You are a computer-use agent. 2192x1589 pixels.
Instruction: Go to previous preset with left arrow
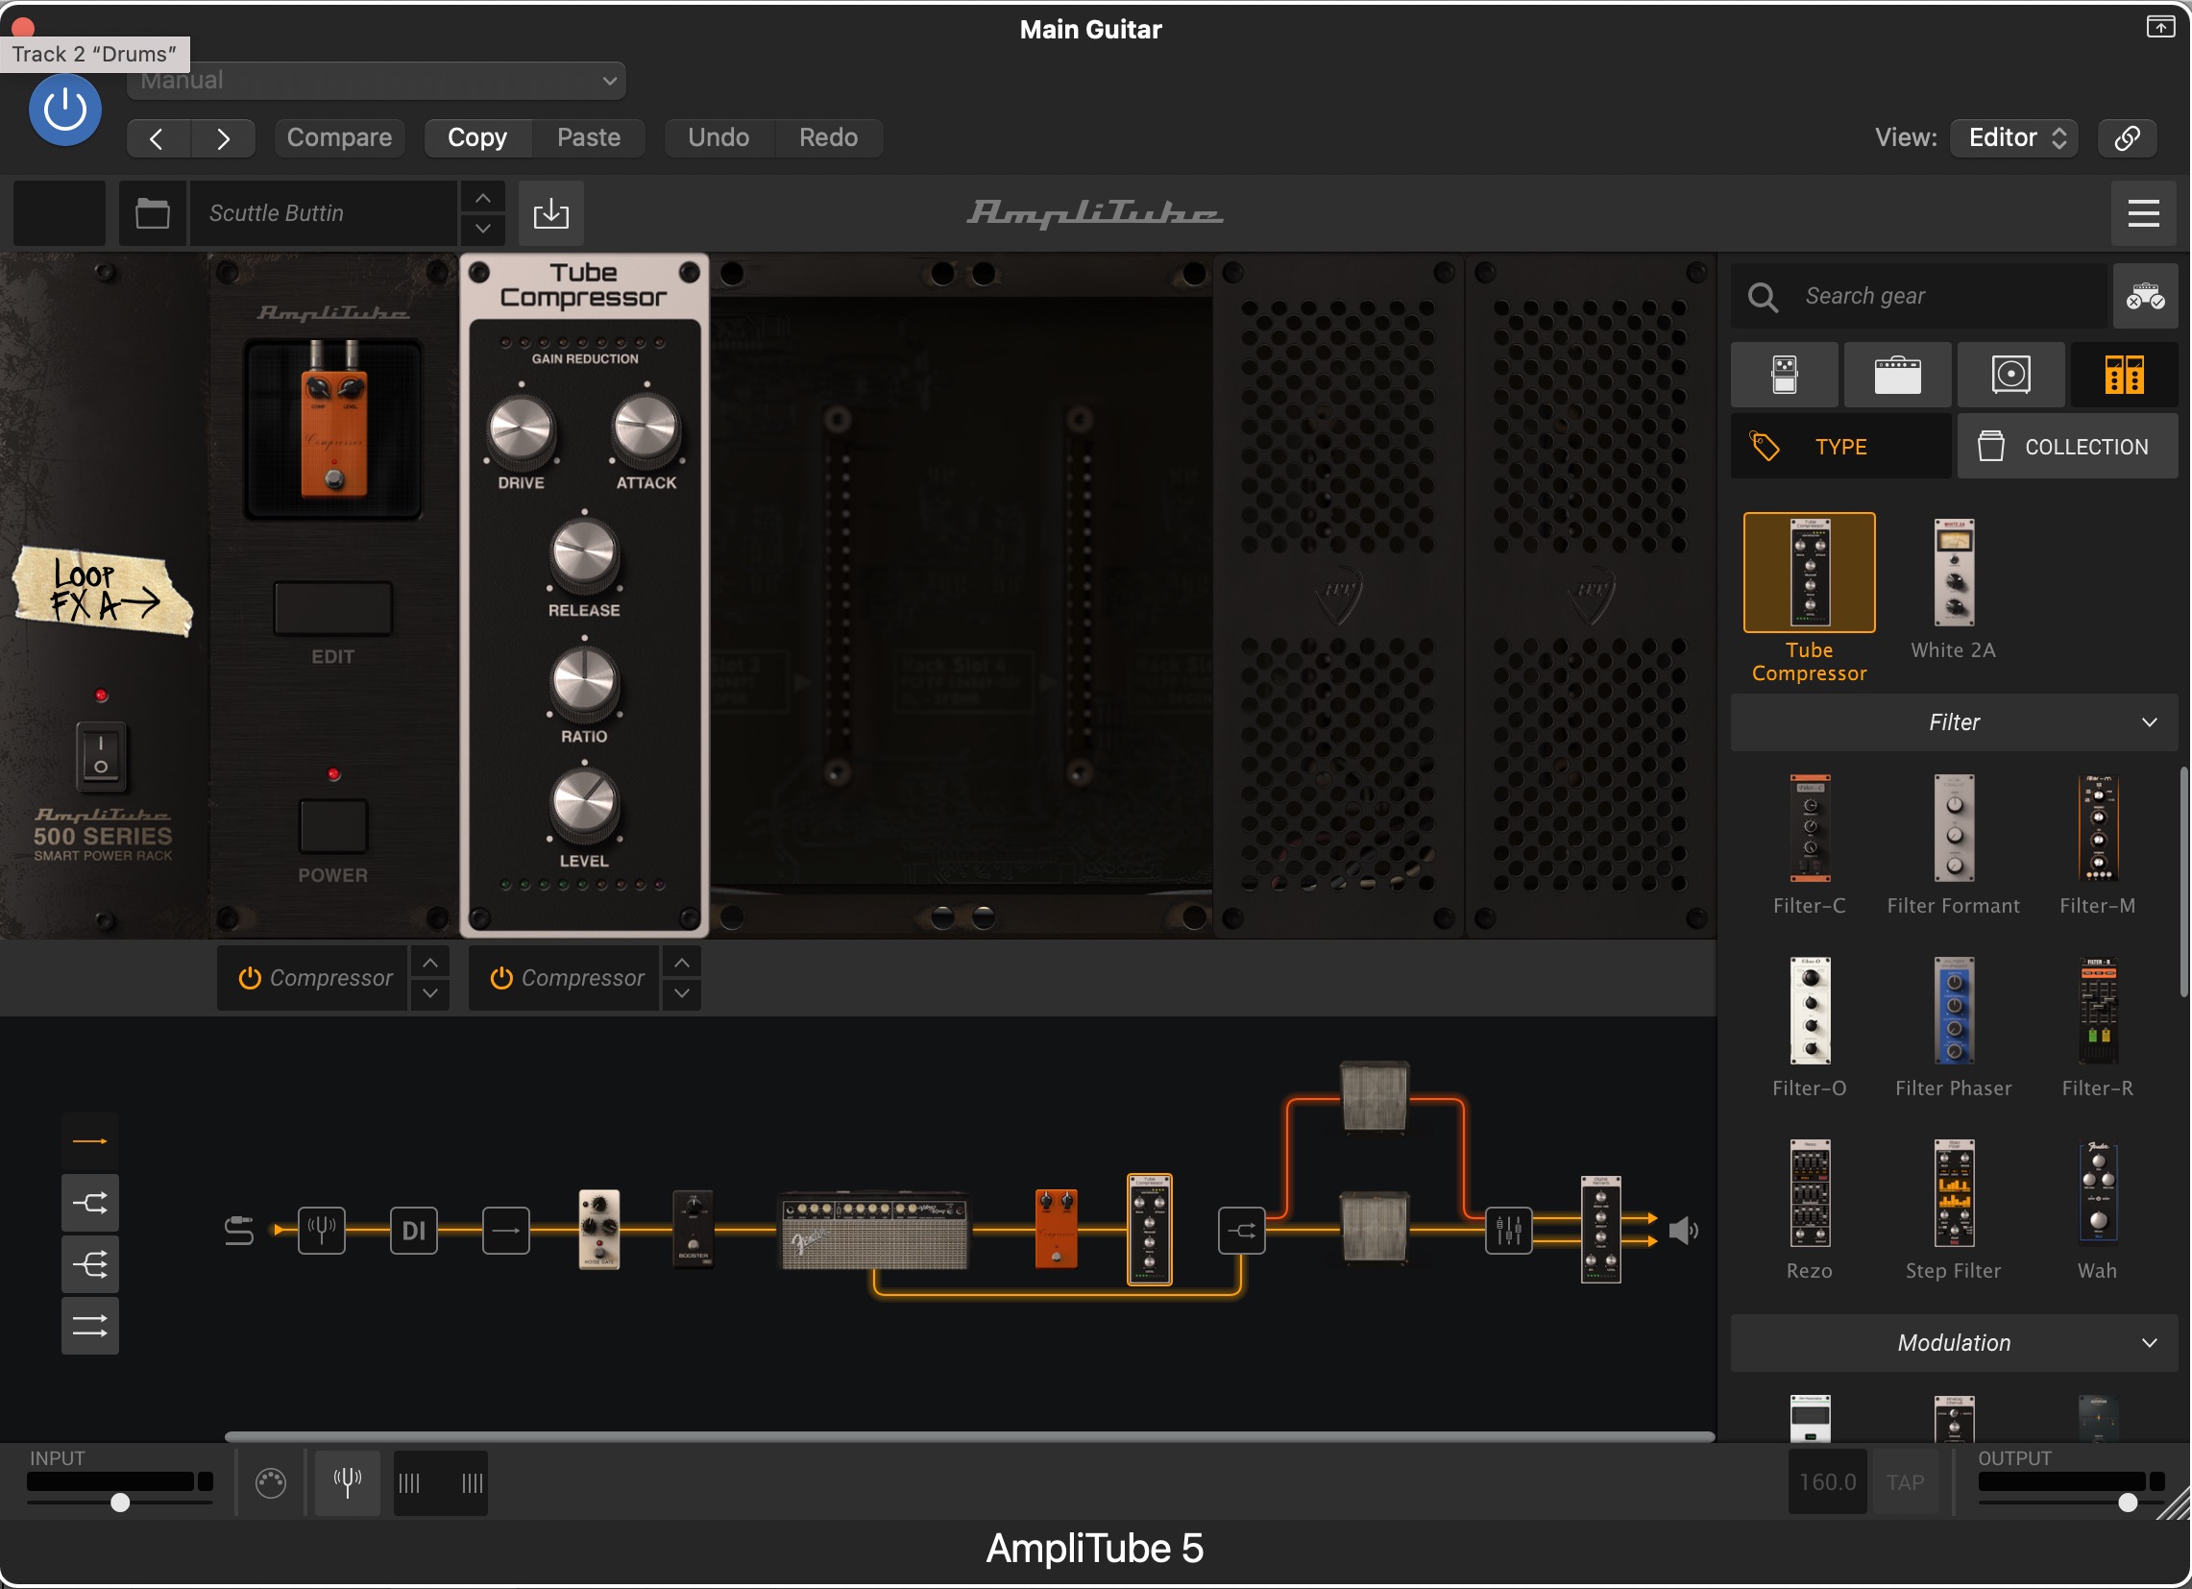click(158, 138)
